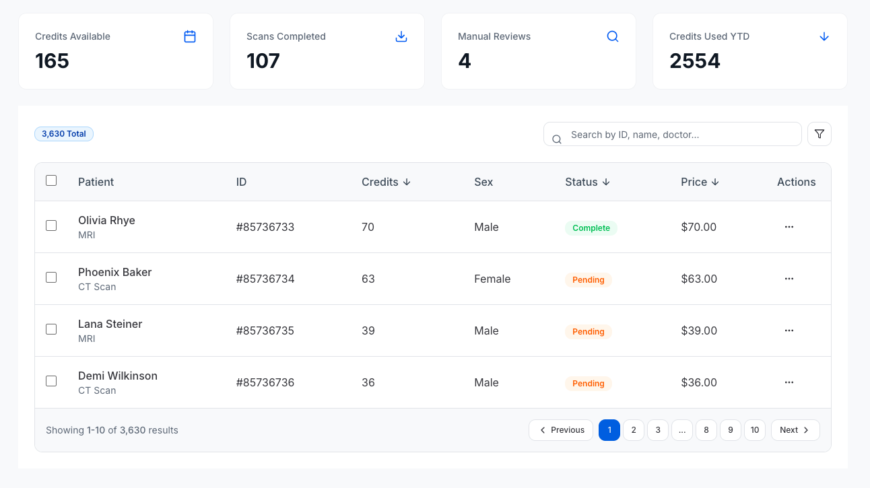
Task: Check the checkbox for Phoenix Baker's row
Action: pyautogui.click(x=51, y=277)
